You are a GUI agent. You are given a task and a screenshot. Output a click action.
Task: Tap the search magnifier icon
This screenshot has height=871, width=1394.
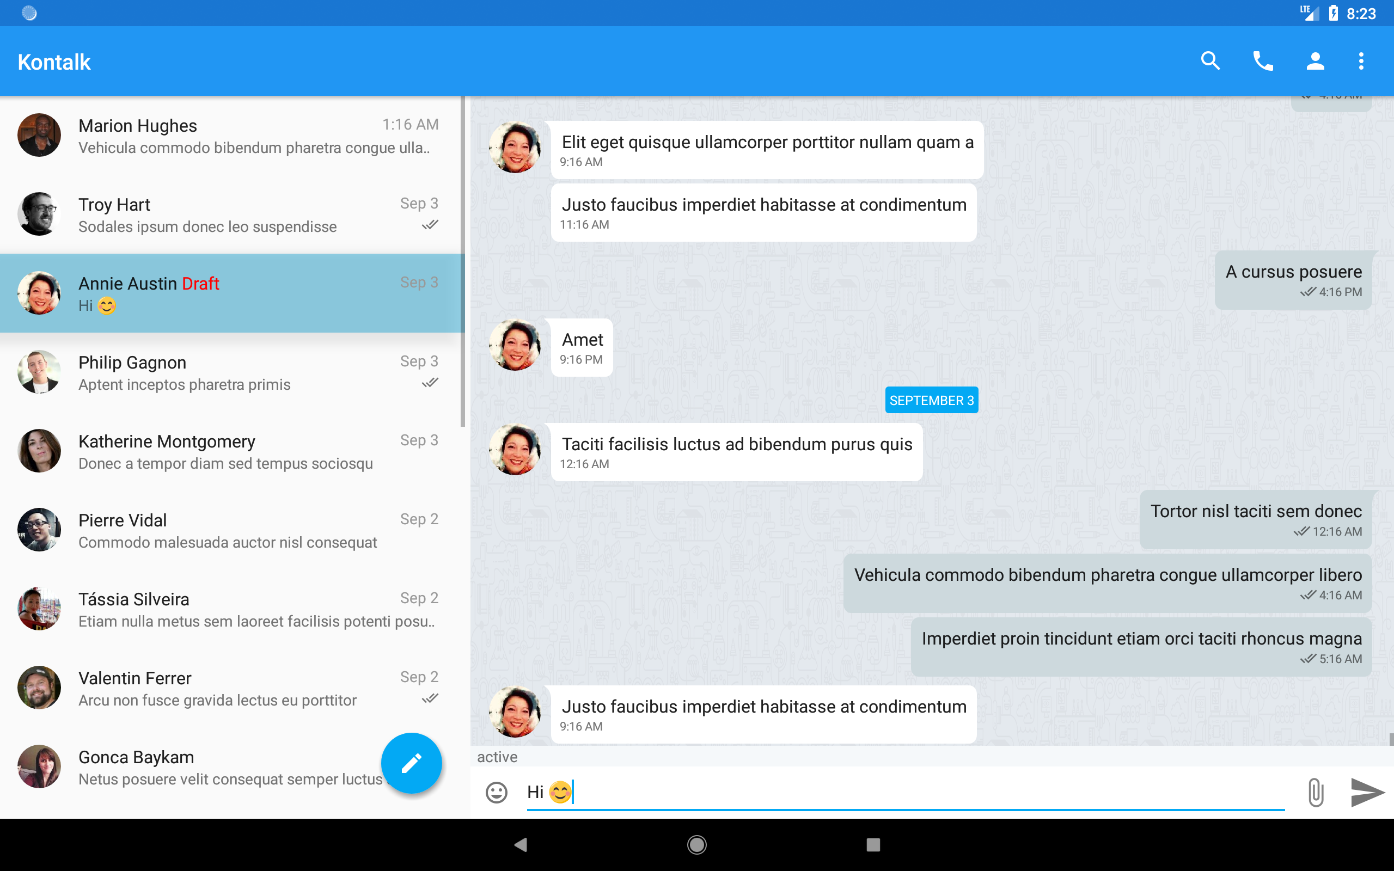point(1210,61)
